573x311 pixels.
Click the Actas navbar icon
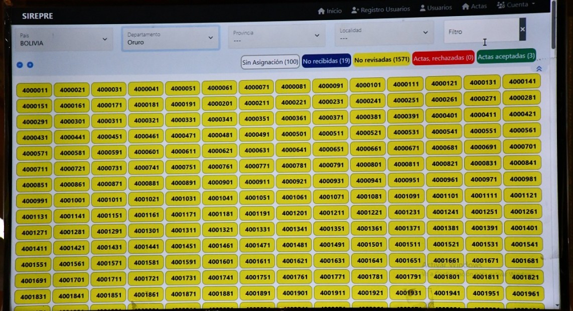tap(466, 6)
